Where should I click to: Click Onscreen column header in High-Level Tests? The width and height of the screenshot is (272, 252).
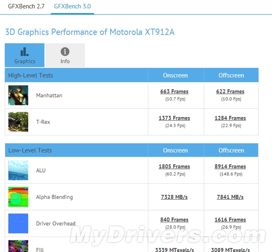click(x=175, y=75)
